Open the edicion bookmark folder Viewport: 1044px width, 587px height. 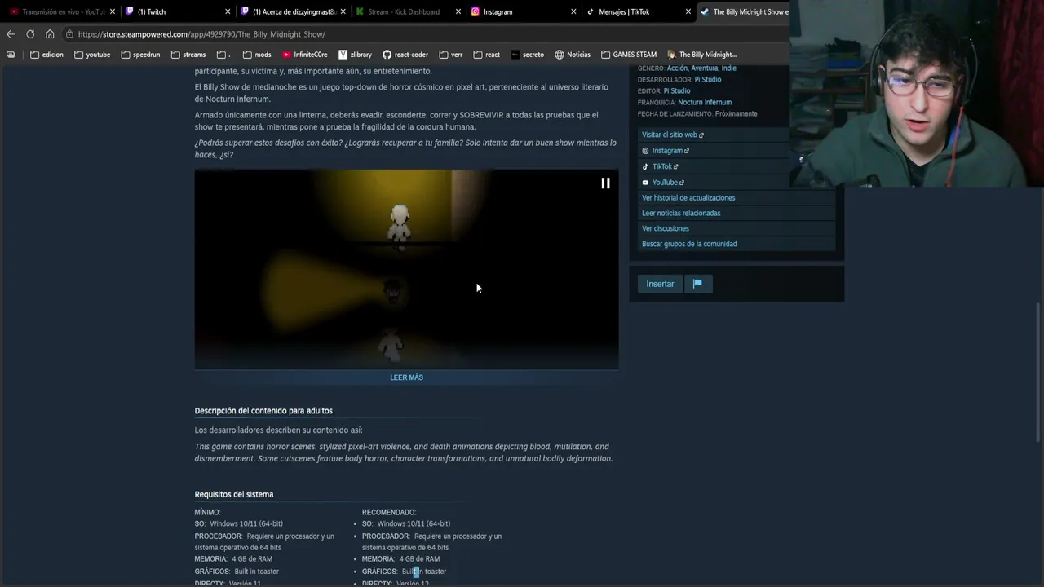pos(46,55)
